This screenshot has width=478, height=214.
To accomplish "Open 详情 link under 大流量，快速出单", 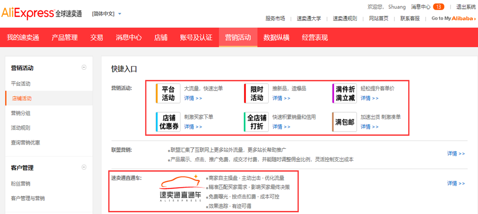I will (x=193, y=98).
